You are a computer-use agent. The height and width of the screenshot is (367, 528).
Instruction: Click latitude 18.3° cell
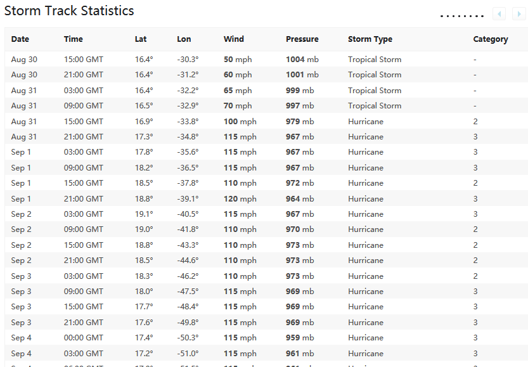pyautogui.click(x=144, y=276)
